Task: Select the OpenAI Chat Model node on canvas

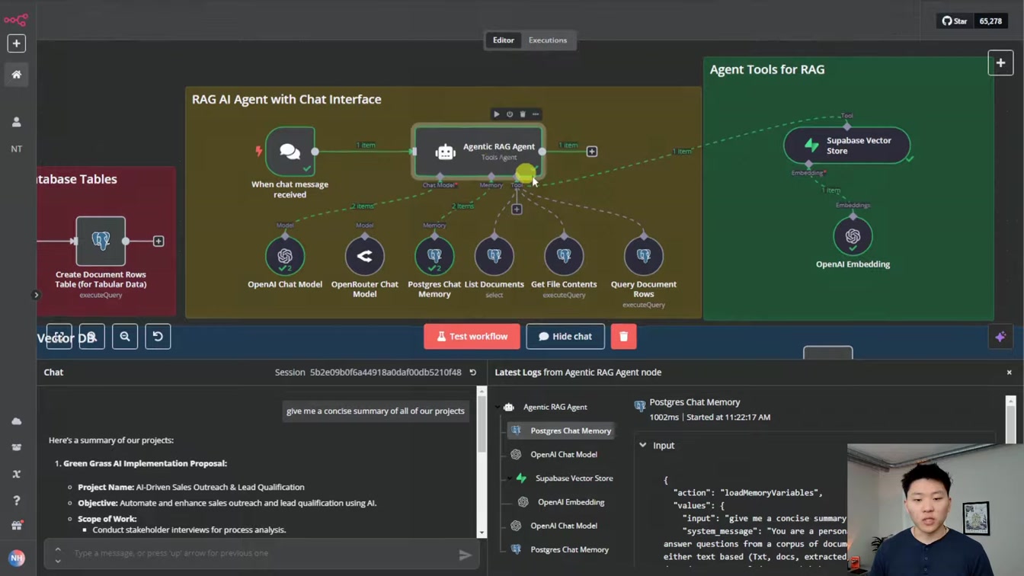Action: (285, 256)
